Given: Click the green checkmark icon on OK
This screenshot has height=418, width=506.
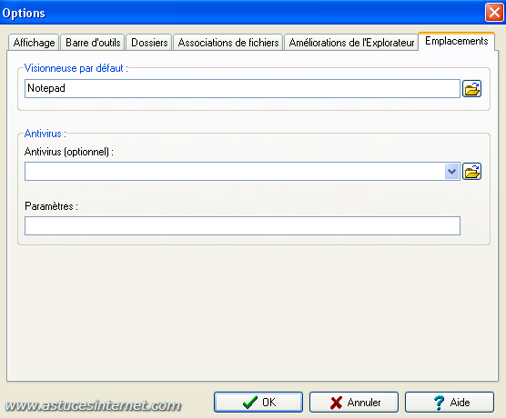Looking at the screenshot, I should point(249,403).
